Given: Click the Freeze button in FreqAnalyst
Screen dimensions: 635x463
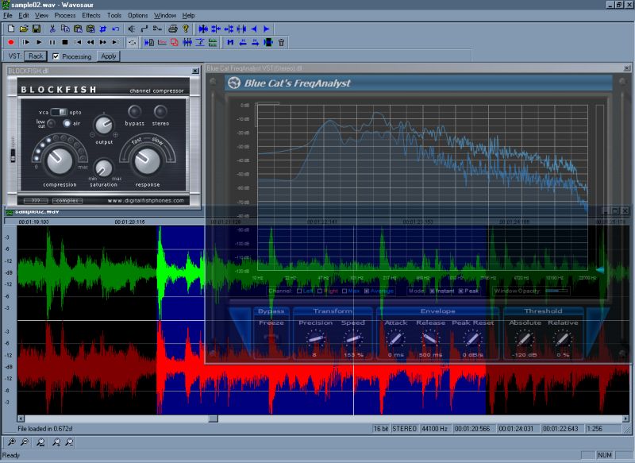Looking at the screenshot, I should [x=271, y=337].
